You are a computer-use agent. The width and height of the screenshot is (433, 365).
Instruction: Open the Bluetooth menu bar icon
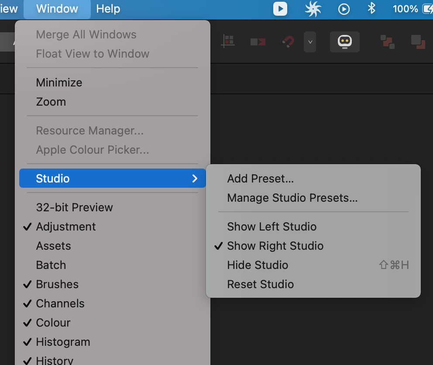[x=371, y=9]
